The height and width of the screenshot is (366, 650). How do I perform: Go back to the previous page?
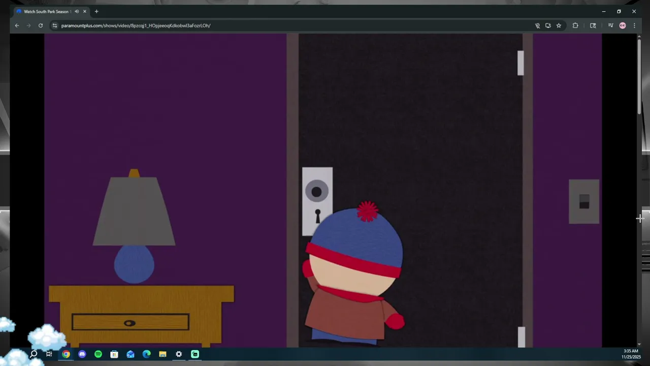point(17,25)
